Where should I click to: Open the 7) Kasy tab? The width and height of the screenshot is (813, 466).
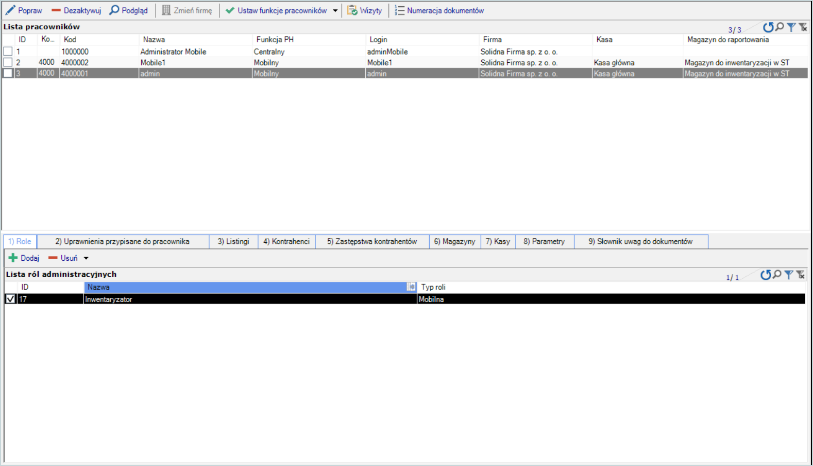click(498, 241)
